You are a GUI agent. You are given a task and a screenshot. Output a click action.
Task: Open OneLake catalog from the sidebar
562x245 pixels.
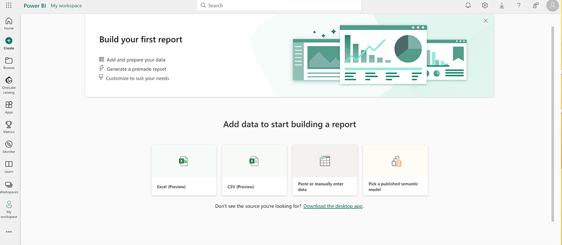[x=9, y=85]
